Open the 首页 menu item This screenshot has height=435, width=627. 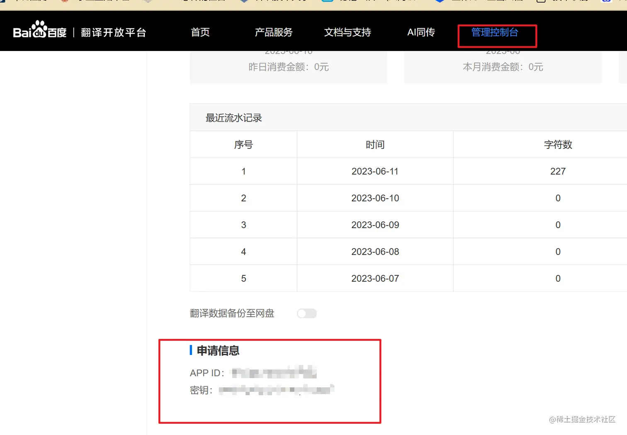(200, 32)
